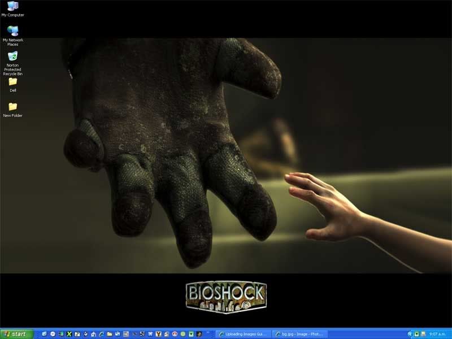The image size is (452, 339).
Task: Click the green icon in system tray
Action: click(x=416, y=334)
